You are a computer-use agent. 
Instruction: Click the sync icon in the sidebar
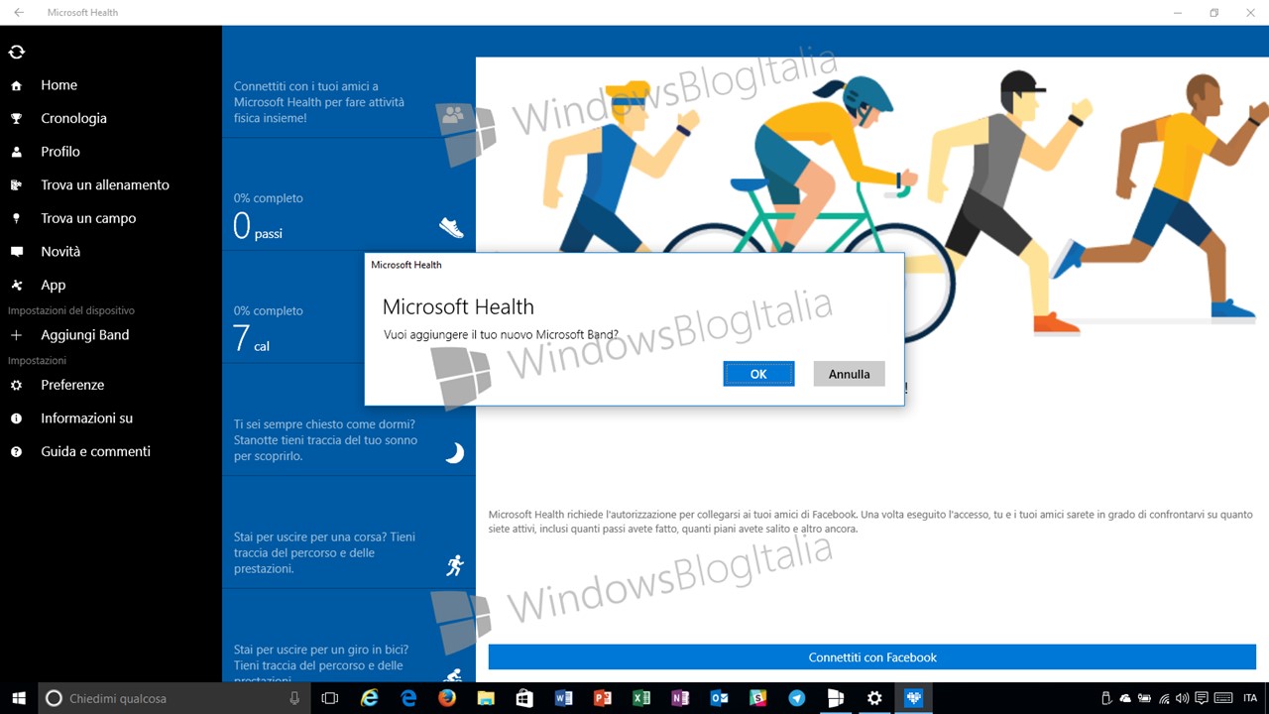[x=16, y=52]
